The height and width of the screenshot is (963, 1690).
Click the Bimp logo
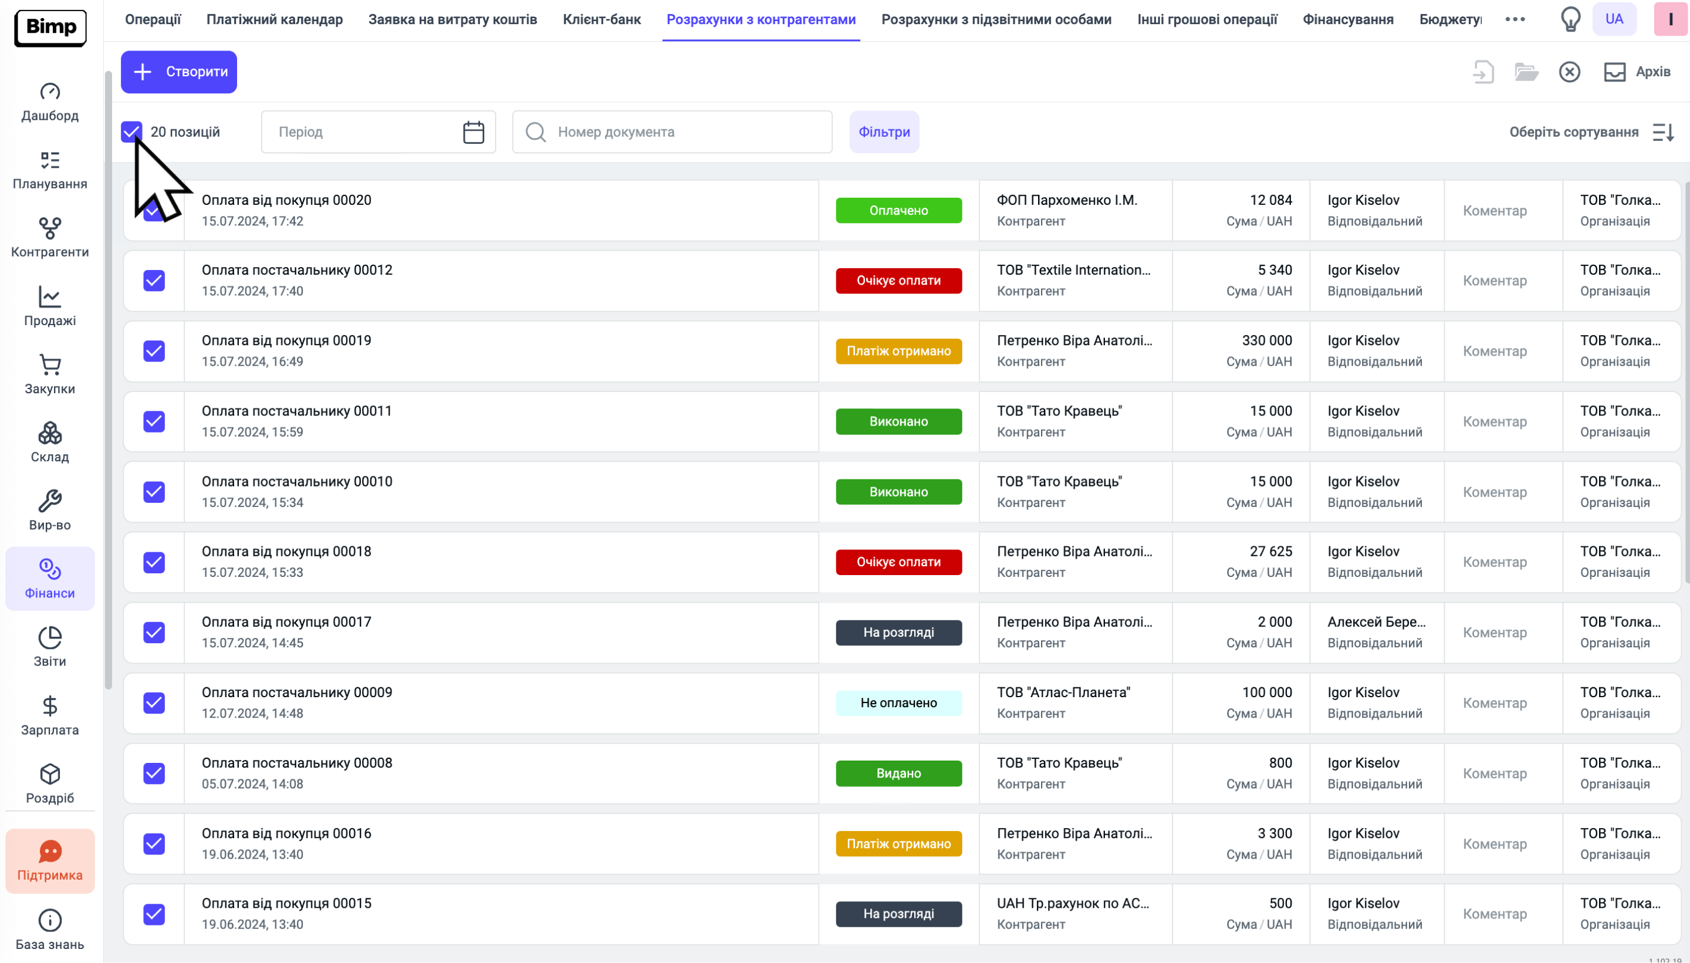point(50,28)
